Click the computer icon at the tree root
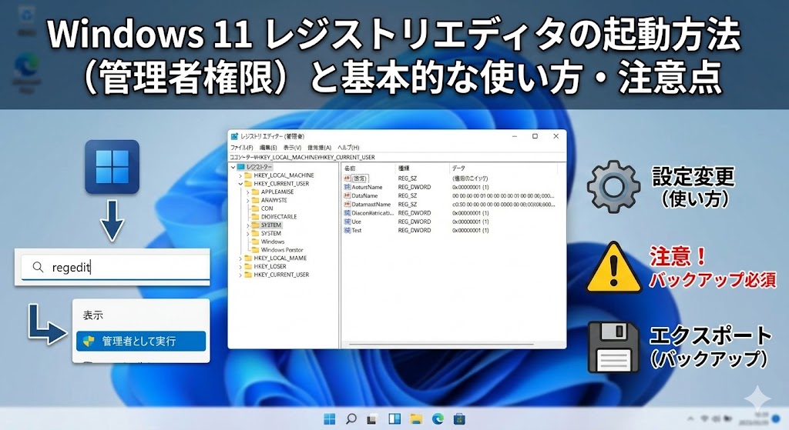Viewport: 789px width, 430px height. click(x=240, y=167)
